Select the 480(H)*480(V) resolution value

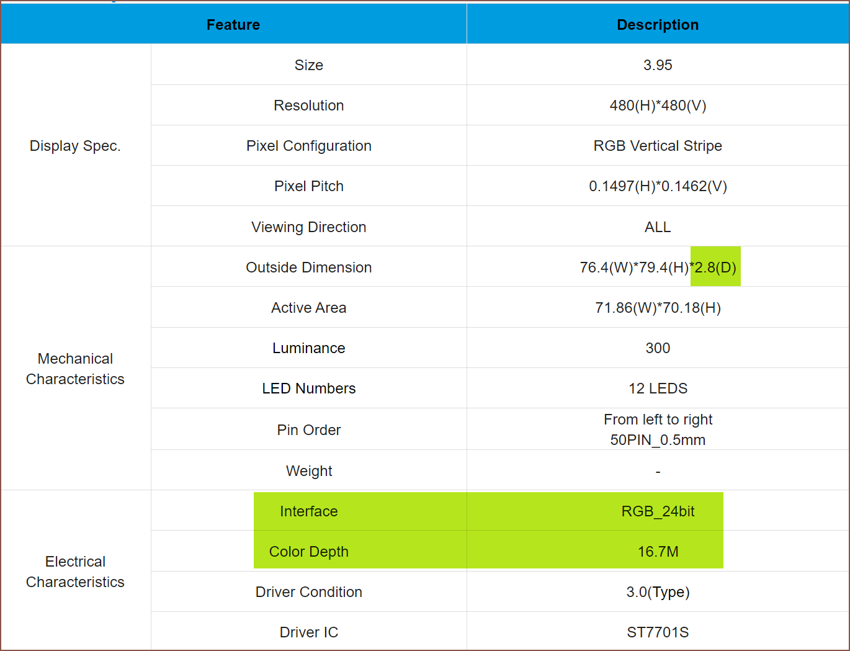pyautogui.click(x=658, y=106)
